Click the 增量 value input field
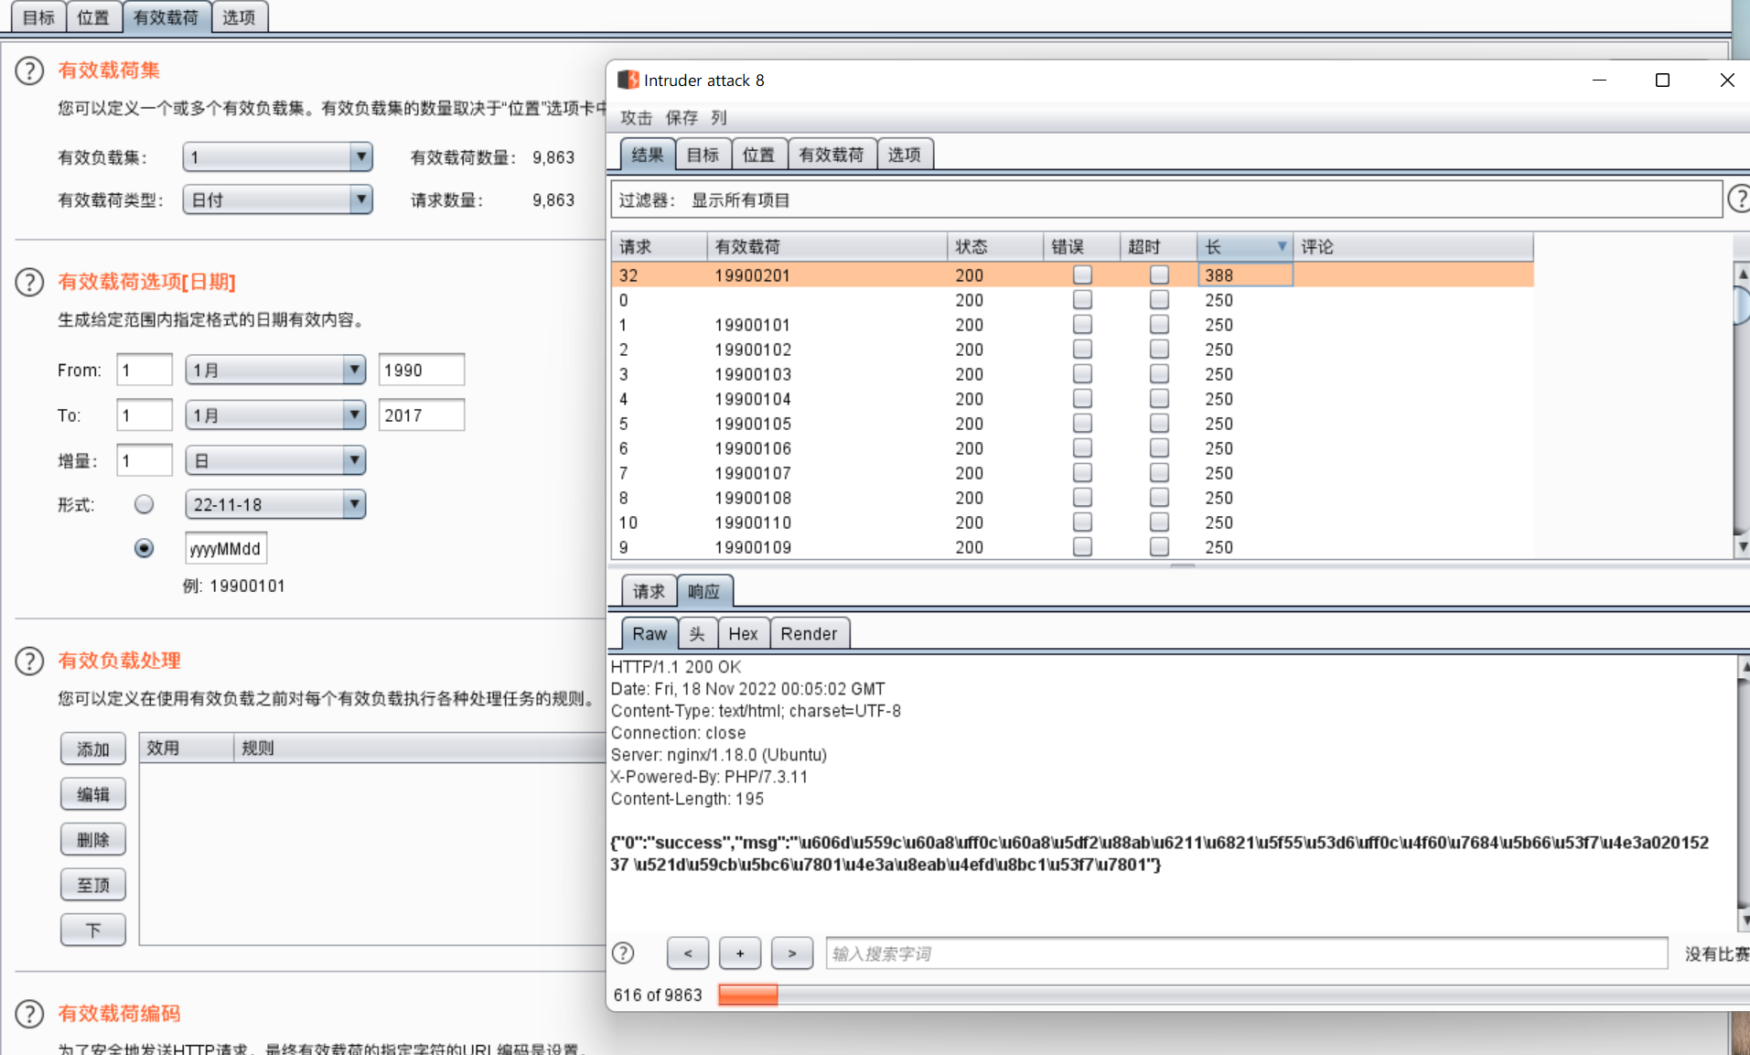 [145, 460]
